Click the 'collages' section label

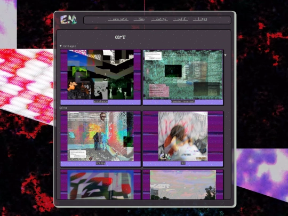pyautogui.click(x=69, y=46)
